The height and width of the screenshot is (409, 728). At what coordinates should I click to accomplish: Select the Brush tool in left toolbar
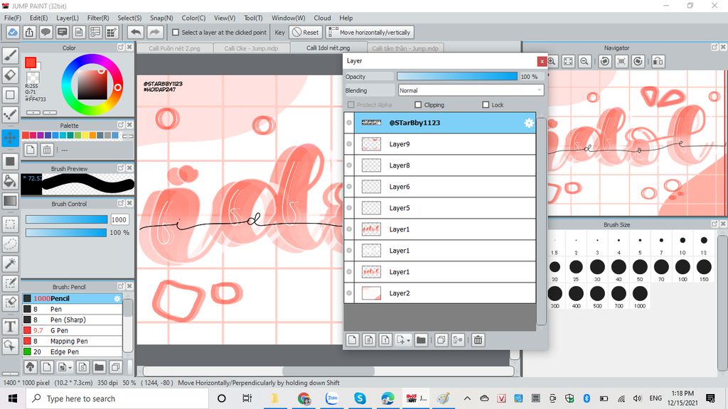[10, 55]
